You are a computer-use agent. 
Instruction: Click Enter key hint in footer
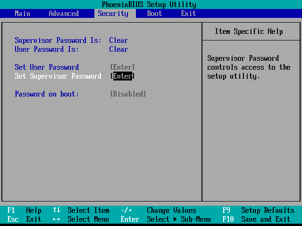point(130,219)
